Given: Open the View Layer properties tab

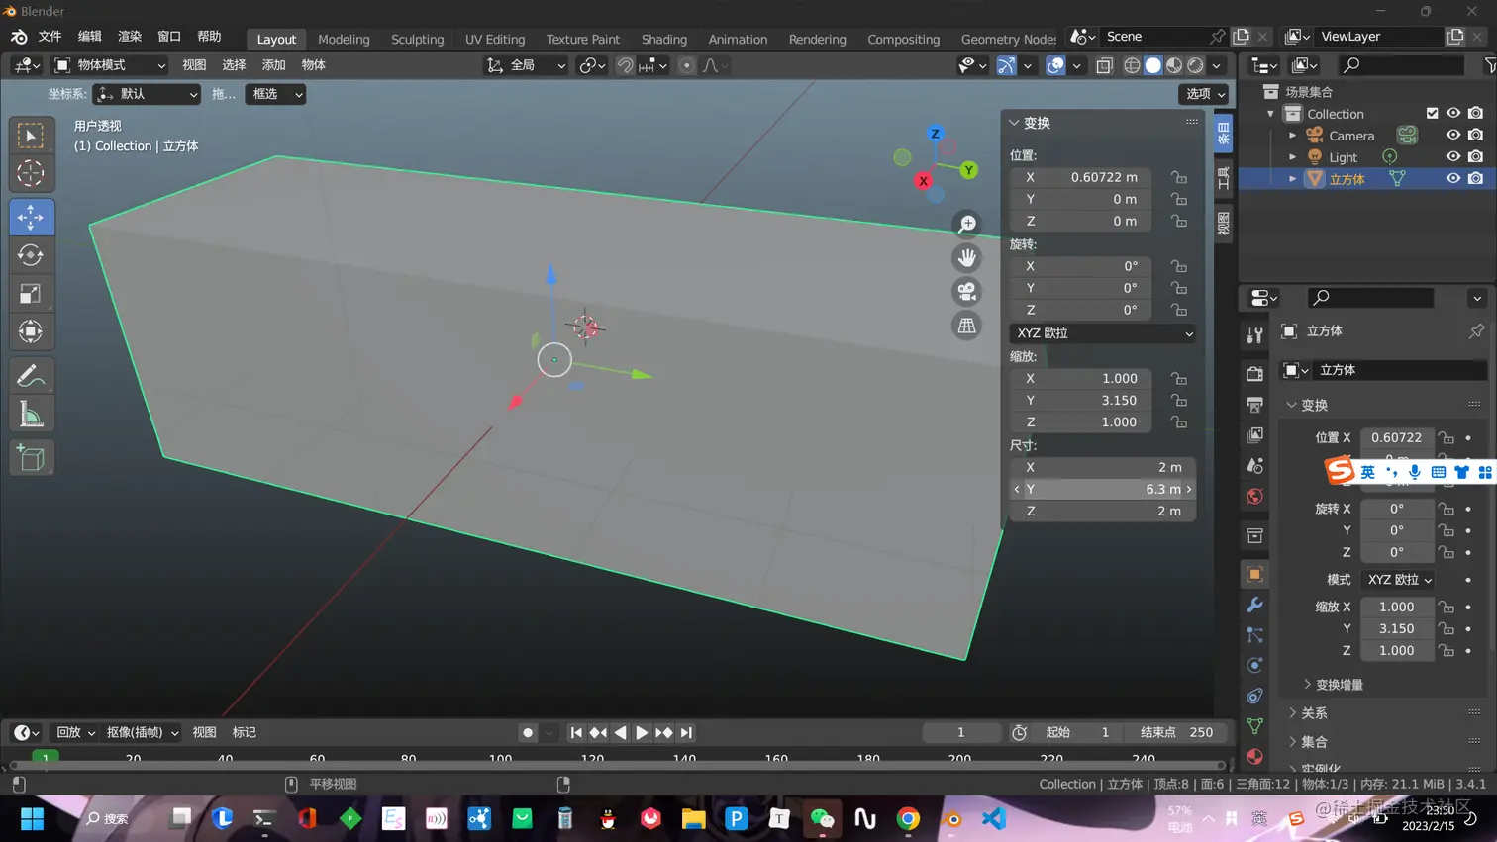Looking at the screenshot, I should point(1254,434).
